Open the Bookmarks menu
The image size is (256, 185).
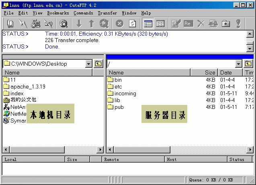click(x=58, y=13)
